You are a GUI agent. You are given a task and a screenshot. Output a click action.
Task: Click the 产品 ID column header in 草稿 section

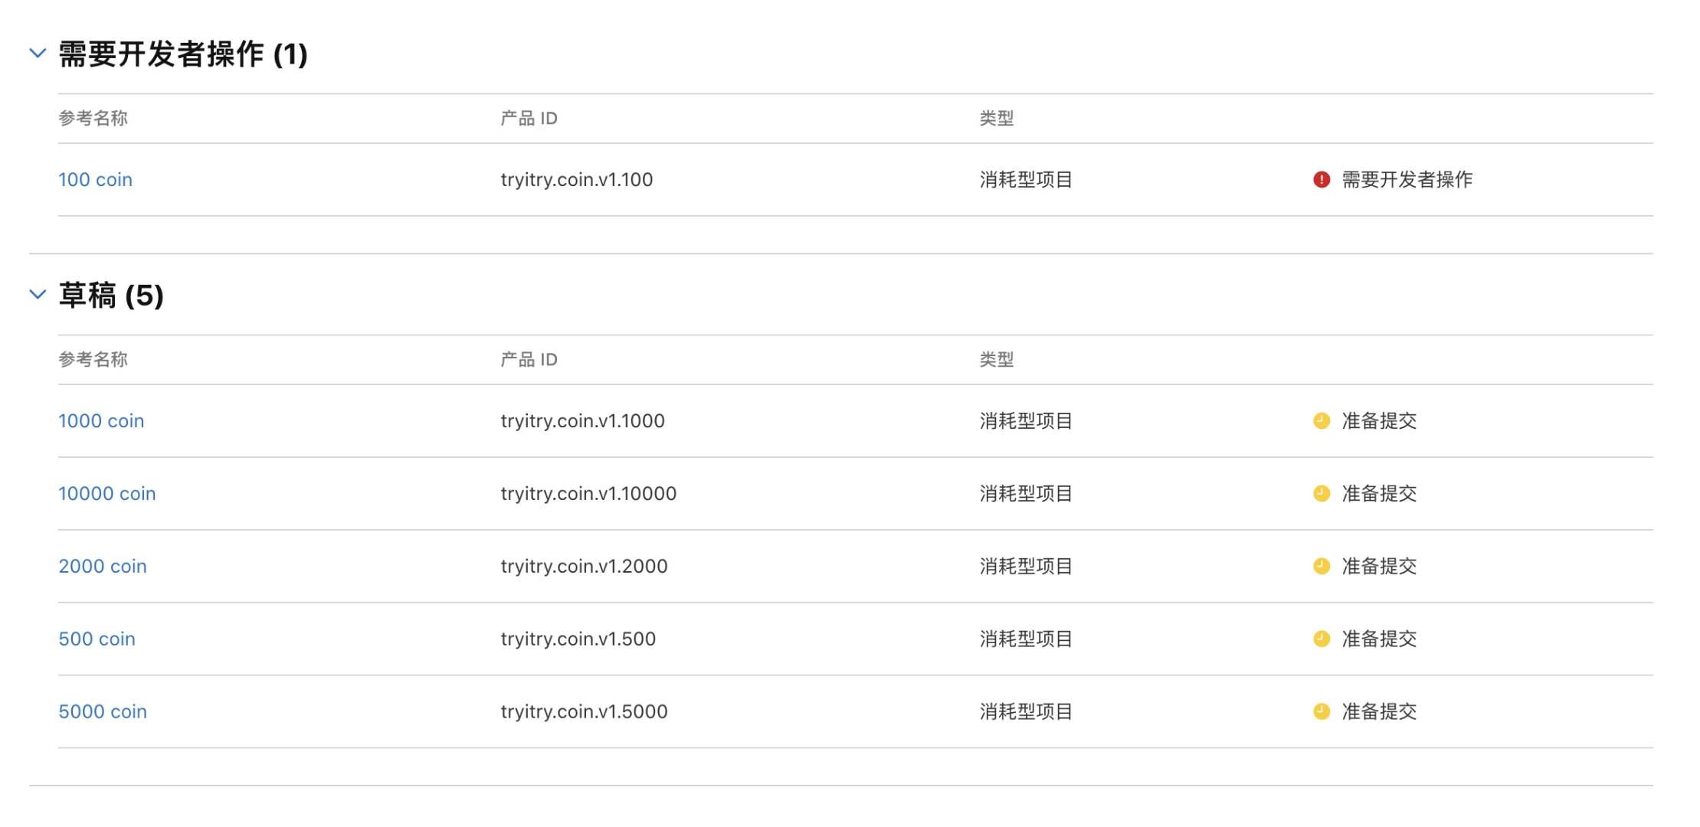click(528, 360)
